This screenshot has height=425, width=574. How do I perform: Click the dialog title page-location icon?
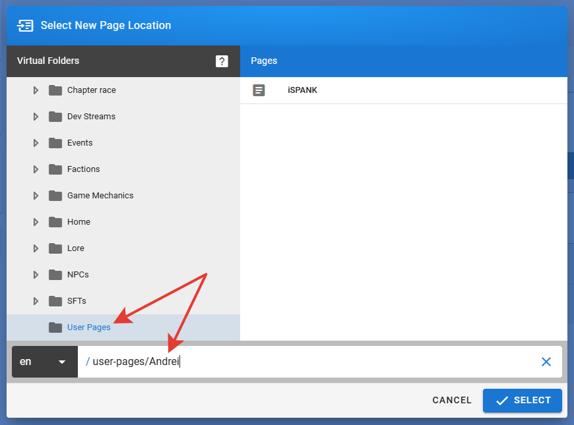[25, 26]
